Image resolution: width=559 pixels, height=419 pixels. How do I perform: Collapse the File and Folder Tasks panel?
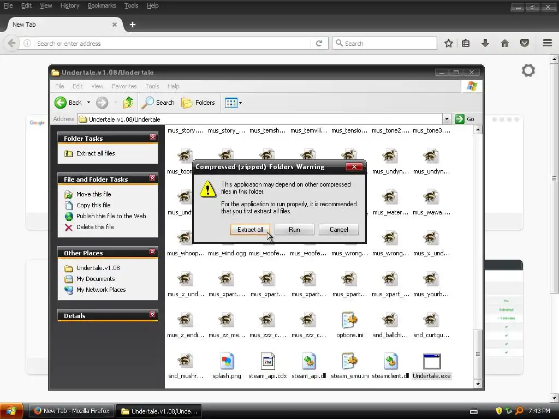click(153, 178)
